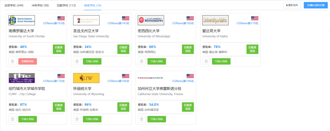This screenshot has width=330, height=131.
Task: Open the City College of New York logo
Action: coord(22,78)
